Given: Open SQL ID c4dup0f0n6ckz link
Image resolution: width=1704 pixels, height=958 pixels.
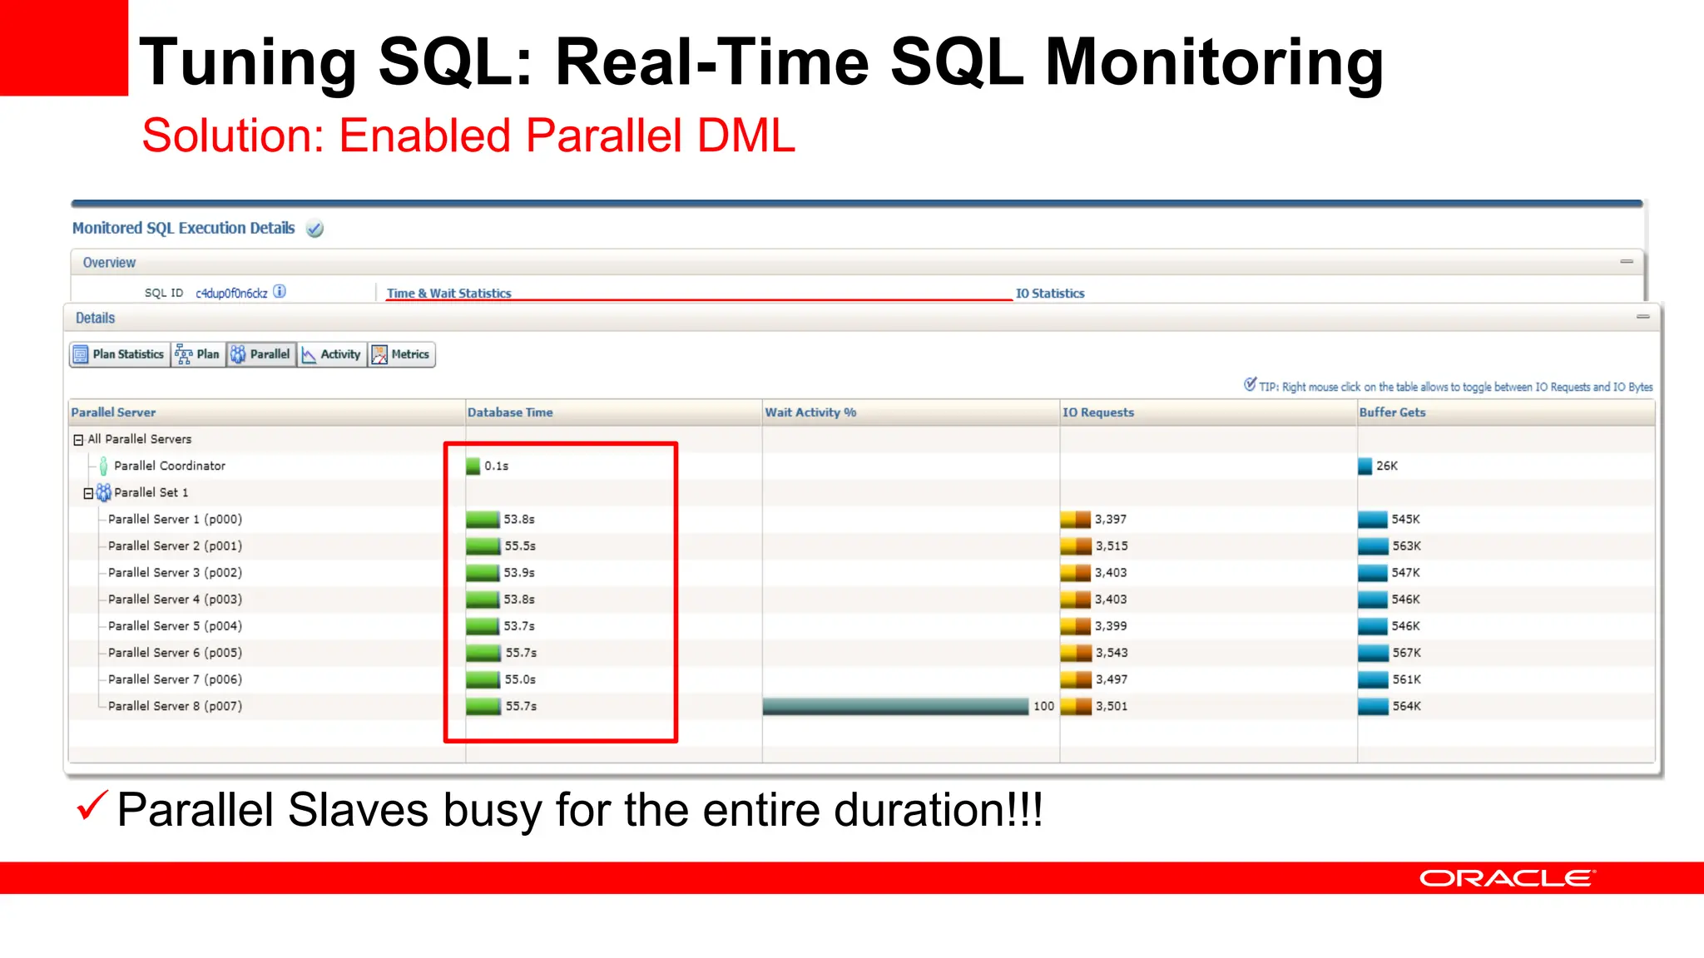Looking at the screenshot, I should pyautogui.click(x=231, y=294).
